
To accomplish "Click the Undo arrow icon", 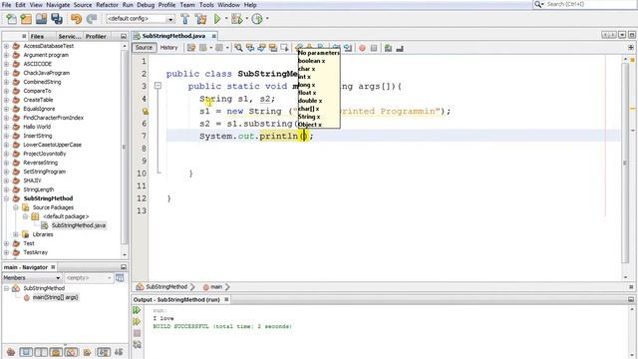I will coord(76,19).
